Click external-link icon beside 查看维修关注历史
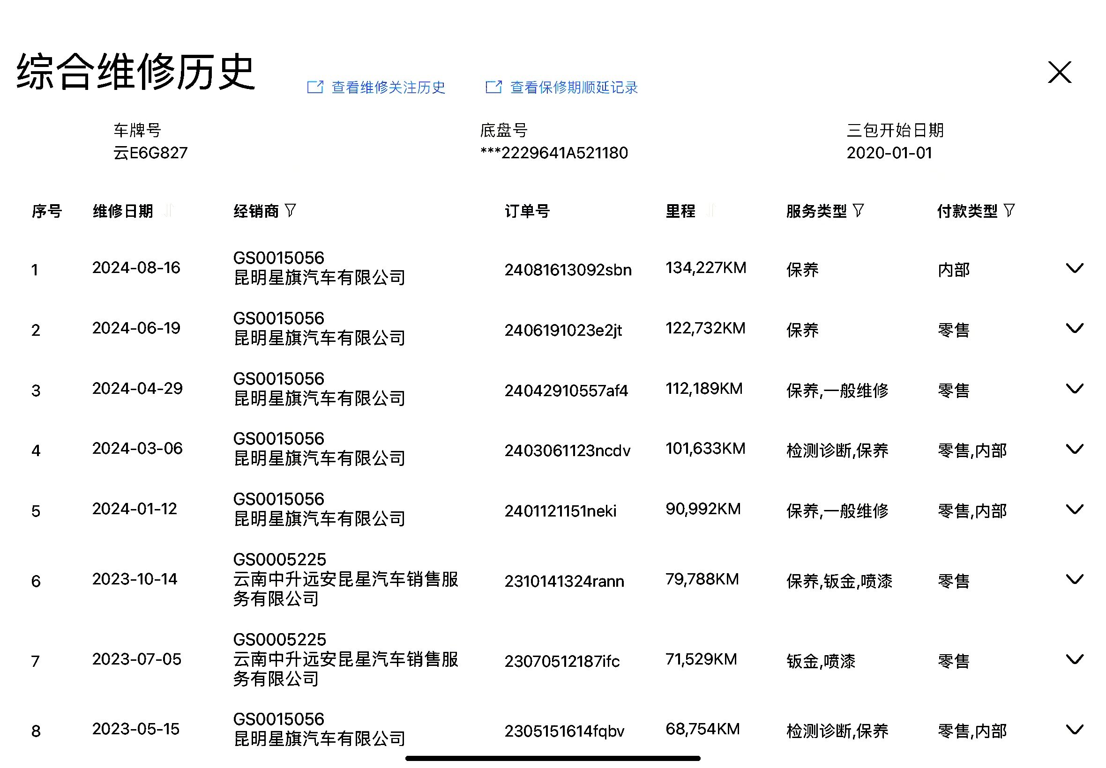This screenshot has height=768, width=1106. pyautogui.click(x=315, y=87)
